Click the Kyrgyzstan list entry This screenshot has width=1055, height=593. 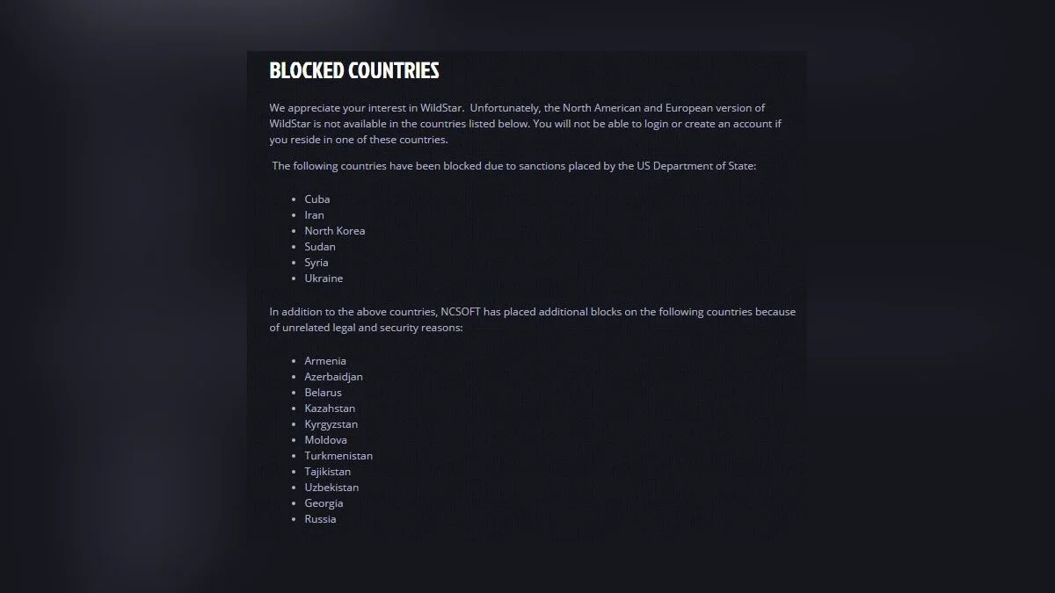(x=331, y=424)
